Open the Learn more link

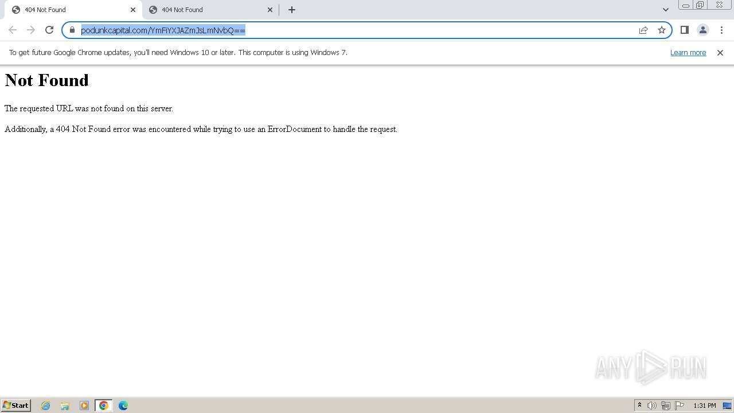pos(688,52)
